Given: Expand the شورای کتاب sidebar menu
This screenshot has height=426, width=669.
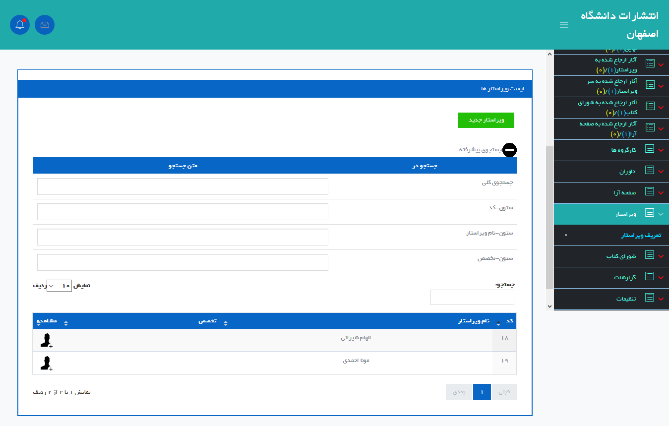Looking at the screenshot, I should click(x=661, y=256).
